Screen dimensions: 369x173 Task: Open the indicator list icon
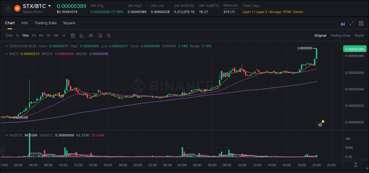click(x=100, y=35)
